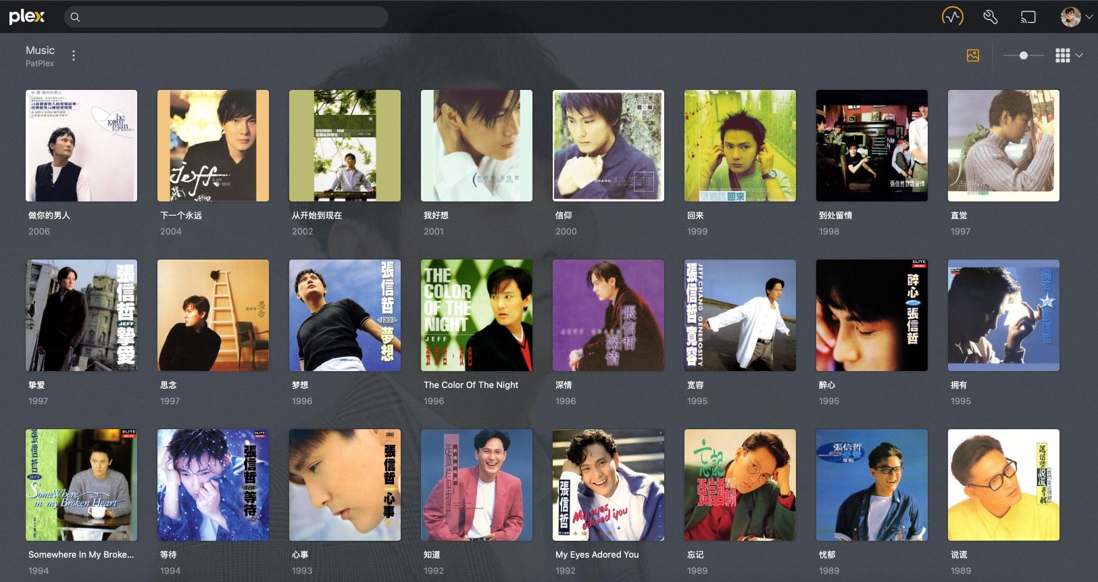Click the user avatar picture
The image size is (1098, 582).
pyautogui.click(x=1070, y=17)
